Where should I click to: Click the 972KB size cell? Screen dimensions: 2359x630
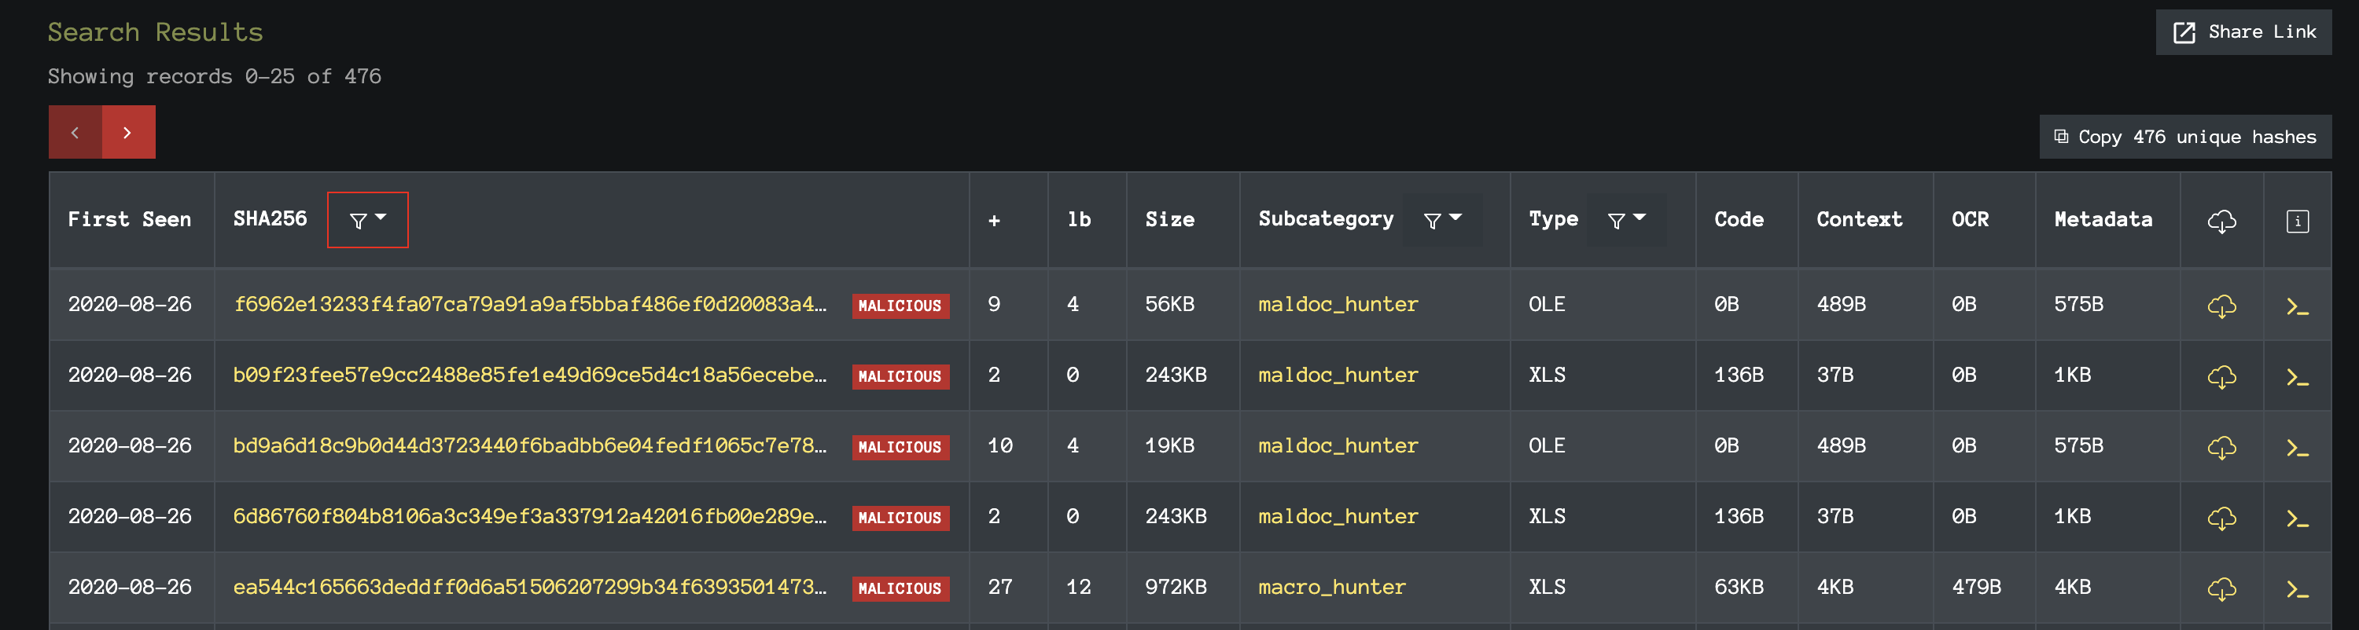[1176, 587]
